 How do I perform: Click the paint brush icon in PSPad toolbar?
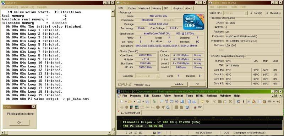pyautogui.click(x=254, y=102)
